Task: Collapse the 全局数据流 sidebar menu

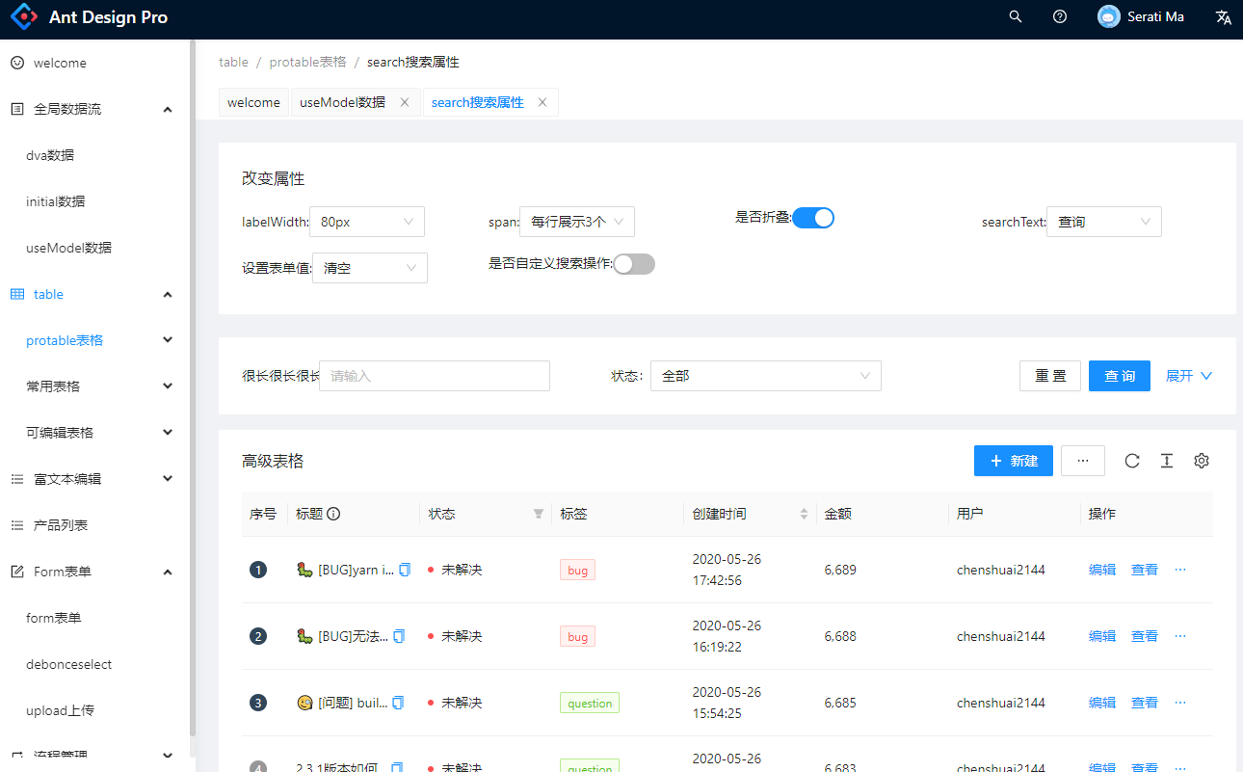Action: tap(94, 109)
